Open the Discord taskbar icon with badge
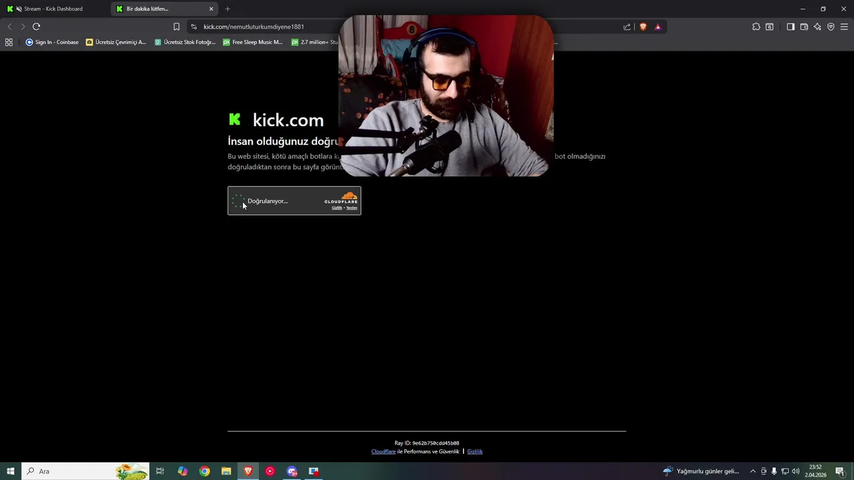This screenshot has height=480, width=854. tap(292, 471)
